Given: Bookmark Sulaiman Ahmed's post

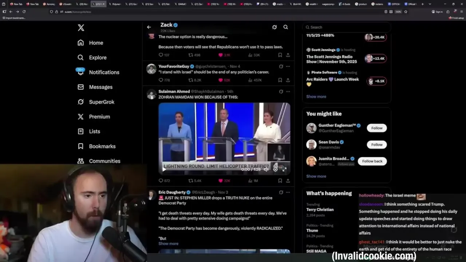Looking at the screenshot, I should (280, 180).
